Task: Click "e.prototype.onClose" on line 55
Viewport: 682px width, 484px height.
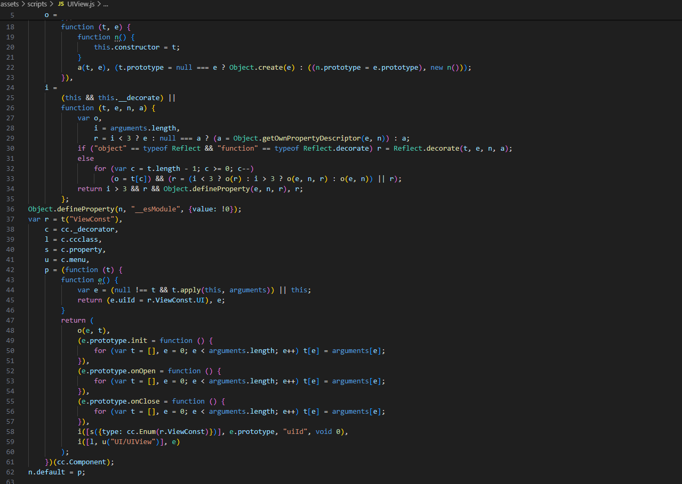Action: [121, 401]
